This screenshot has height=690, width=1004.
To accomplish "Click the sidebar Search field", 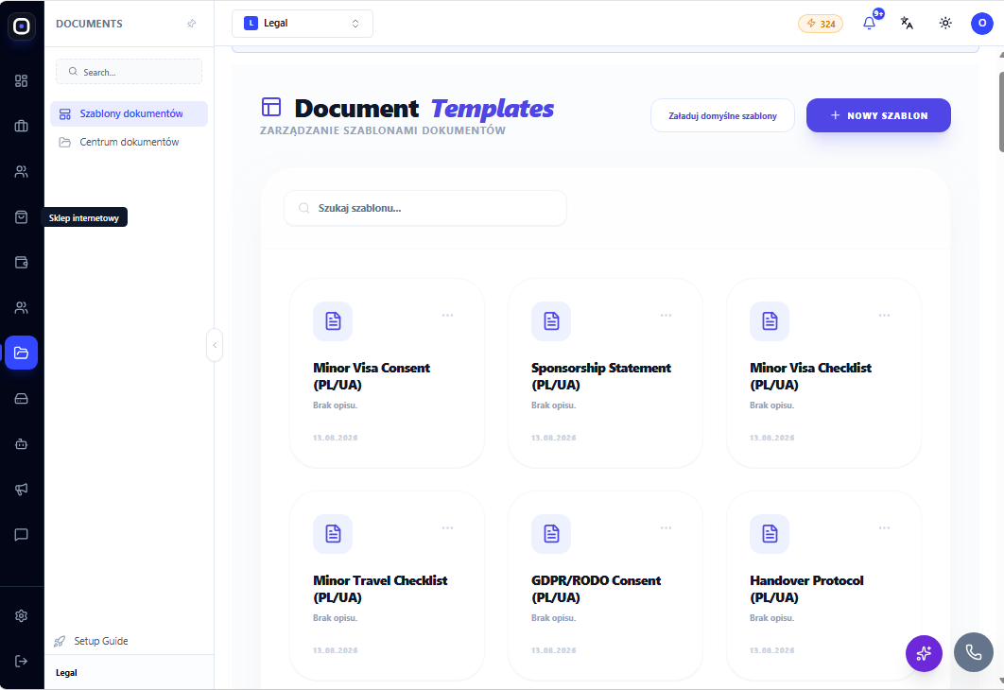I will 129,72.
